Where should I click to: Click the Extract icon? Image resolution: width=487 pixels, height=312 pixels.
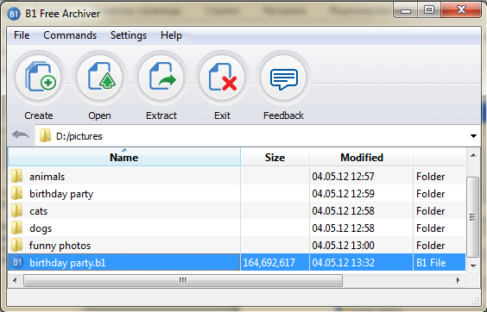pyautogui.click(x=161, y=78)
